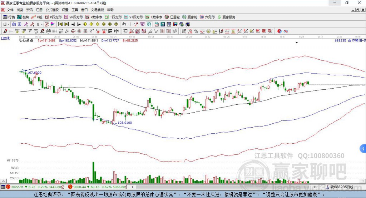Viewport: 366px width, 198px height.
Task: Click the 688235 百济神州 stock label
Action: pos(350,40)
